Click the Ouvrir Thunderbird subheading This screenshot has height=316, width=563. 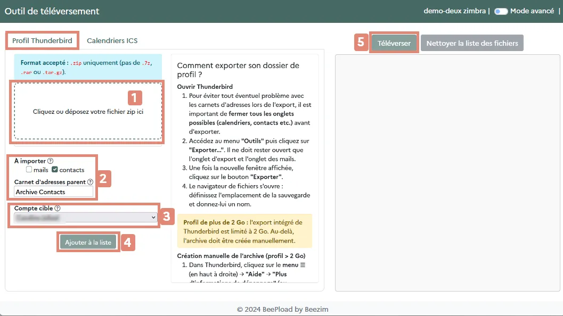(x=205, y=87)
